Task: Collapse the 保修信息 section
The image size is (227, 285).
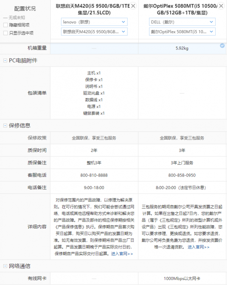Action: click(x=5, y=125)
